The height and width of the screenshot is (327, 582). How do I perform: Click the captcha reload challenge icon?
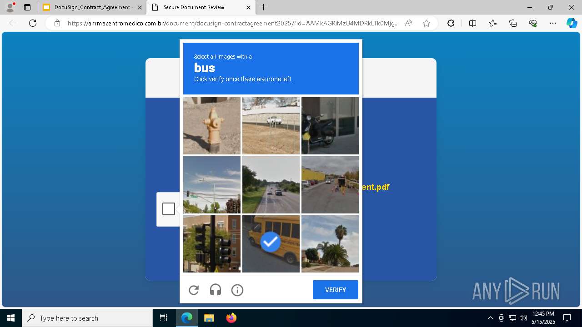pyautogui.click(x=194, y=290)
